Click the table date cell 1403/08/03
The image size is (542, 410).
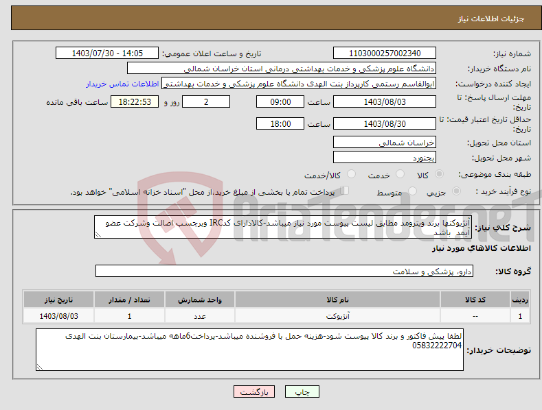tap(59, 316)
